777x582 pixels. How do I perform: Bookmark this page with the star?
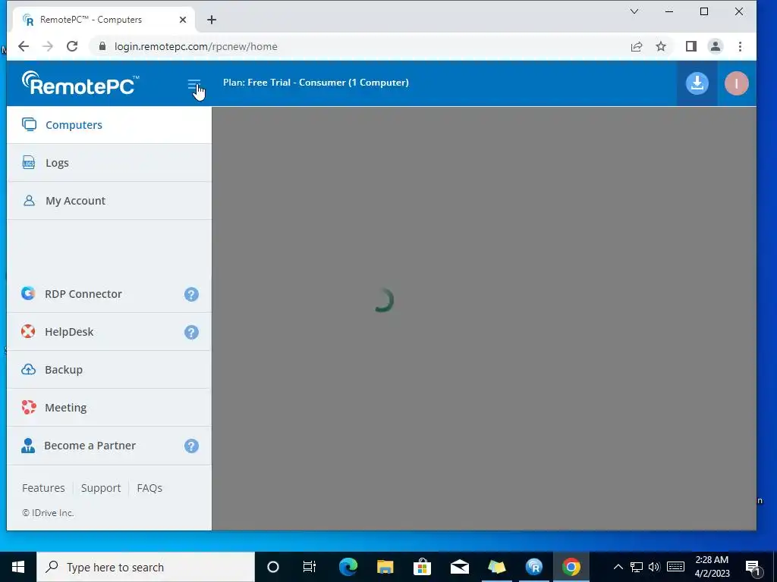(661, 46)
